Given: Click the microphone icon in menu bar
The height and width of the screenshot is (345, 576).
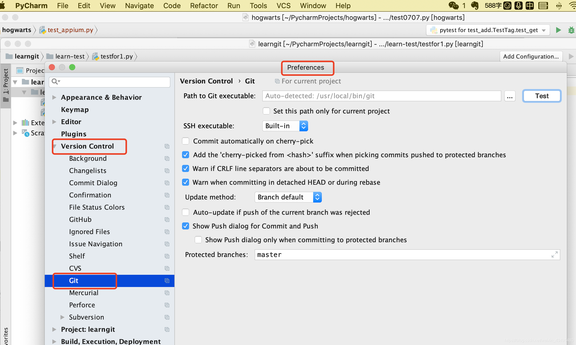Looking at the screenshot, I should [x=518, y=5].
